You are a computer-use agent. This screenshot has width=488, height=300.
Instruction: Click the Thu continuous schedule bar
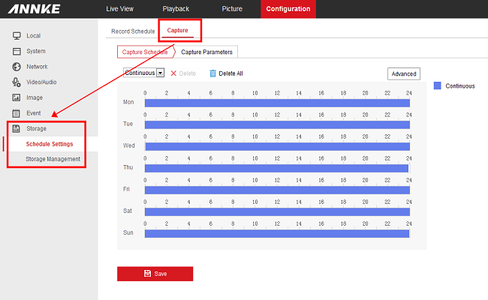(x=276, y=168)
